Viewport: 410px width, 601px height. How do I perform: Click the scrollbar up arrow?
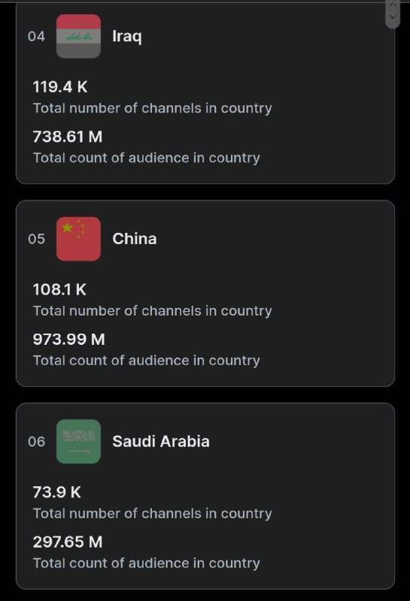click(393, 5)
